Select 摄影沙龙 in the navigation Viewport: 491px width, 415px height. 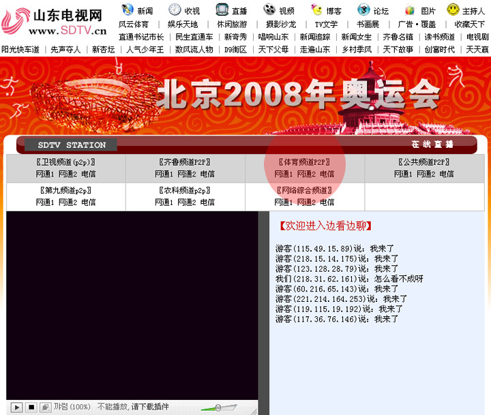281,25
